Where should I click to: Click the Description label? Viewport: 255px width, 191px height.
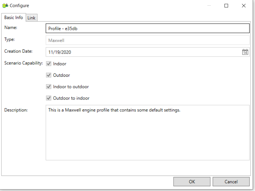pos(16,110)
